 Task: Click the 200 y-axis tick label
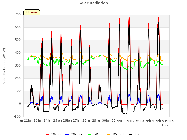pos(18,78)
